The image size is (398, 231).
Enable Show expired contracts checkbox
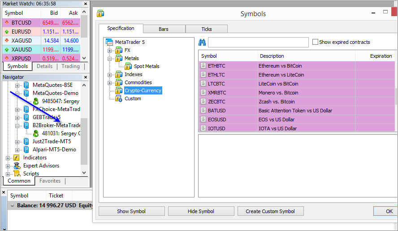[315, 42]
